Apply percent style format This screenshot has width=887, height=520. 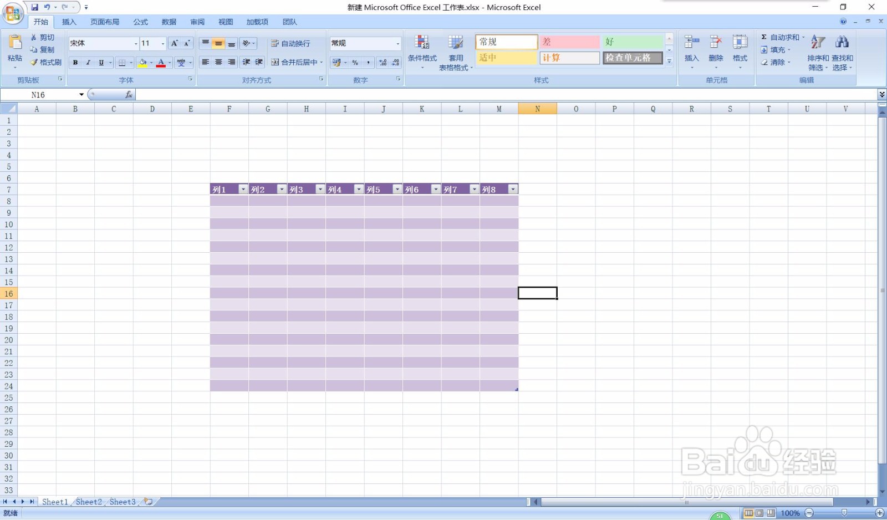355,63
